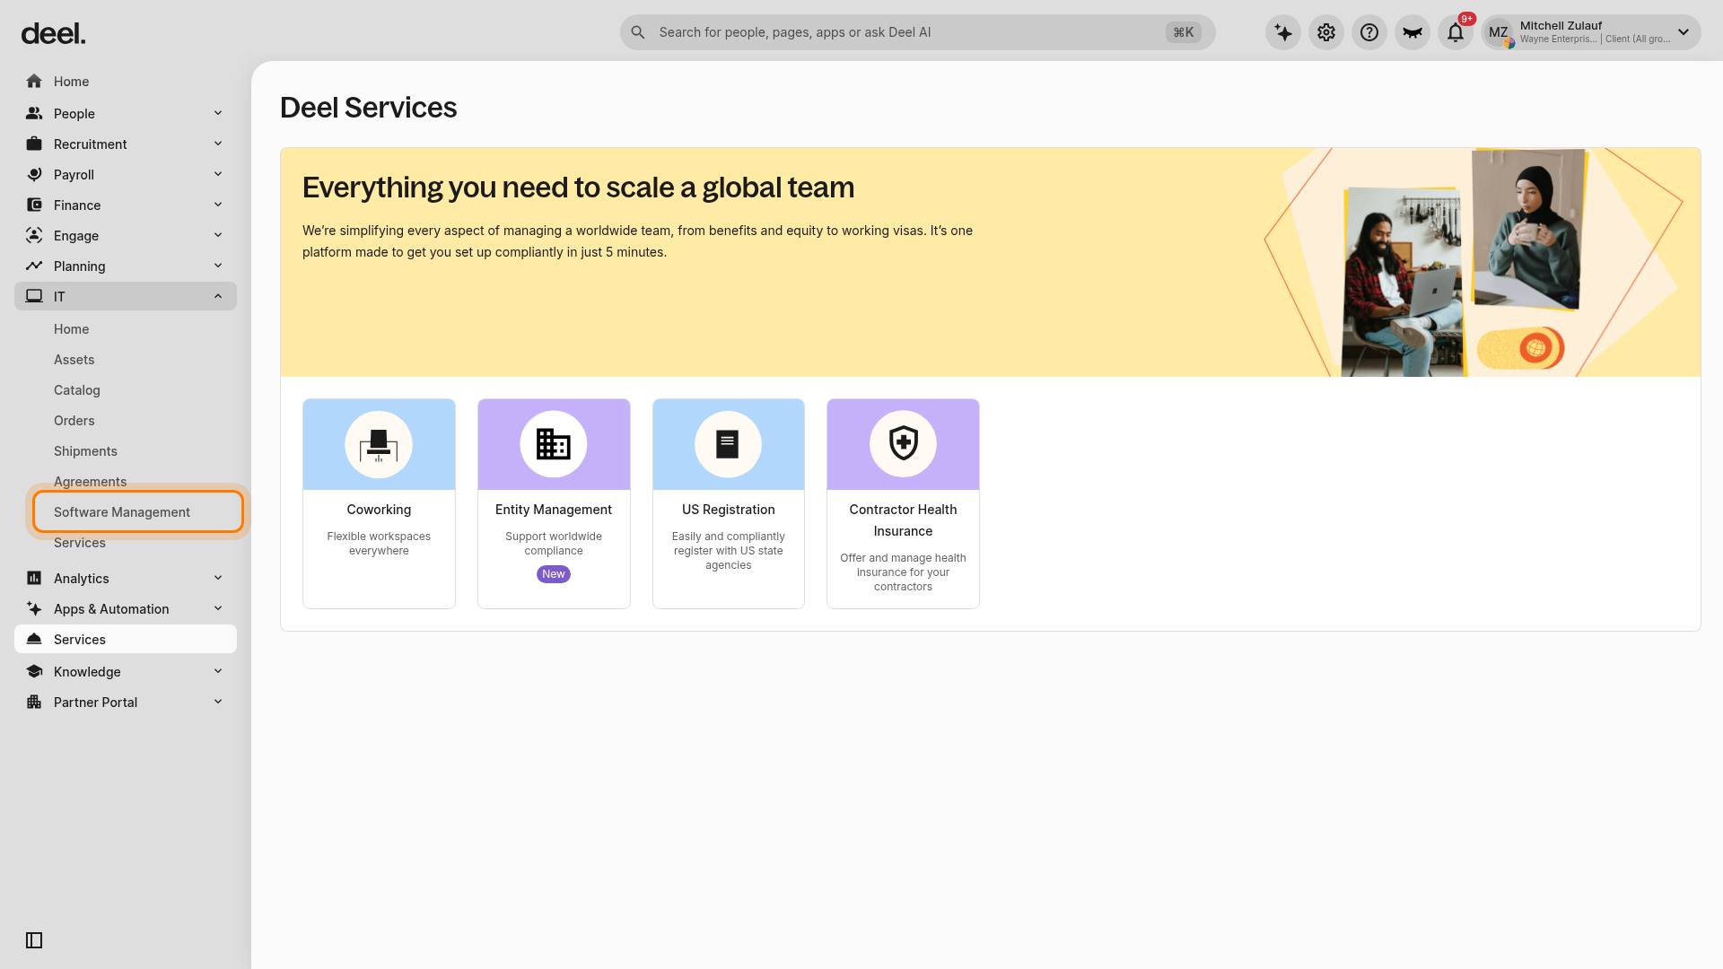Open Shipments under IT
This screenshot has height=969, width=1723.
[85, 451]
